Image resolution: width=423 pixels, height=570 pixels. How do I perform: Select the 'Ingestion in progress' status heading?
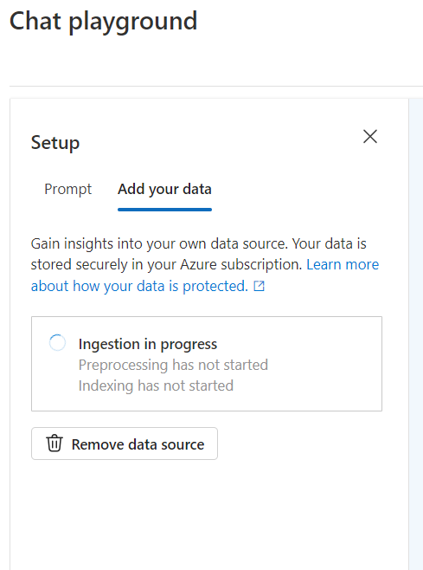pyautogui.click(x=148, y=344)
